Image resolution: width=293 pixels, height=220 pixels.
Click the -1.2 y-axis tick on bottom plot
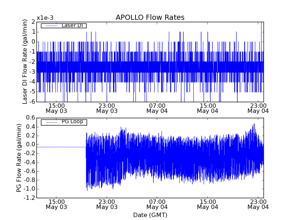(x=30, y=198)
